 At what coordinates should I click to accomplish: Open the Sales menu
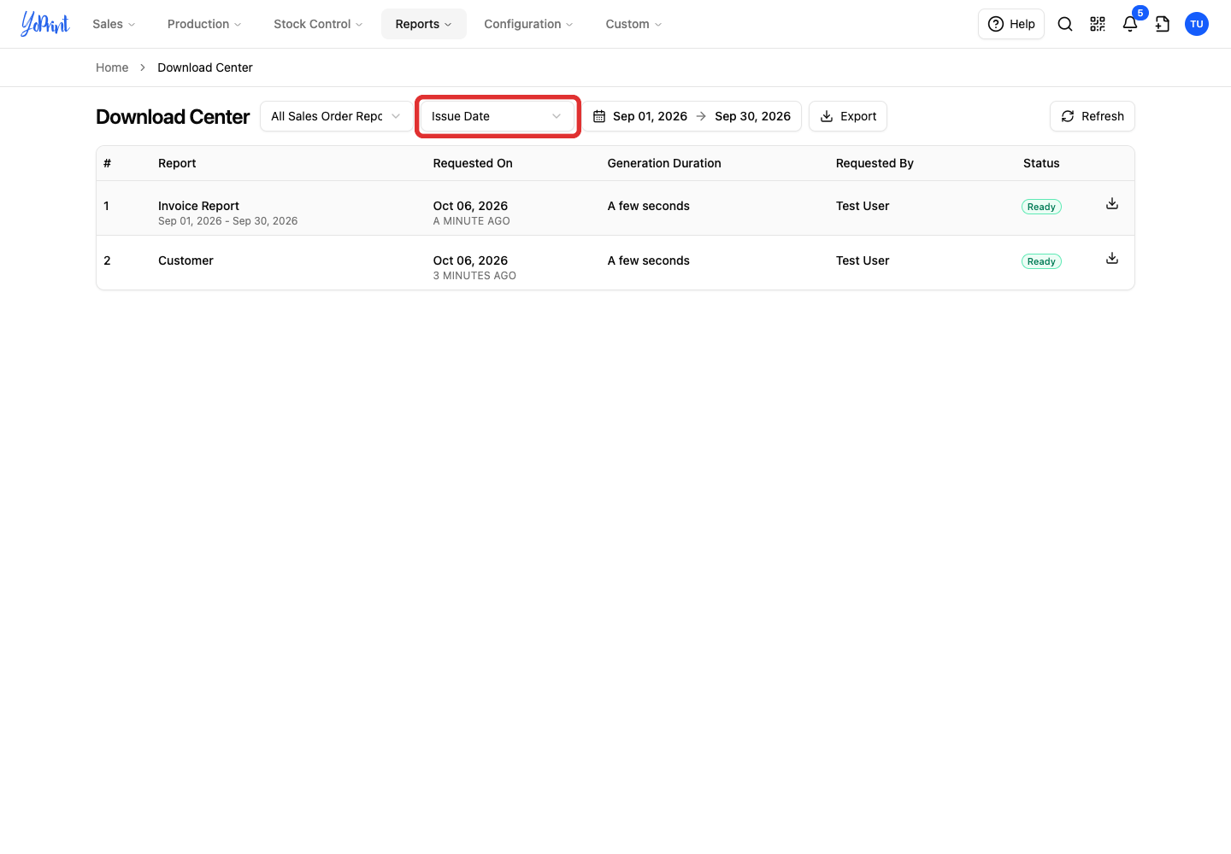(x=114, y=24)
